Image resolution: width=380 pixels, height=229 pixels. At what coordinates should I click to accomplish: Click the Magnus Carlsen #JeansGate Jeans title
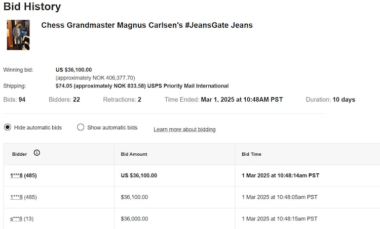[147, 25]
